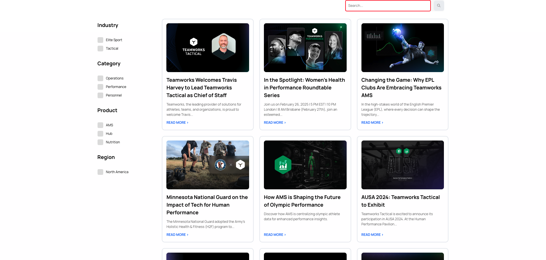Check the Tactical industry checkbox
The height and width of the screenshot is (260, 546).
click(x=100, y=48)
